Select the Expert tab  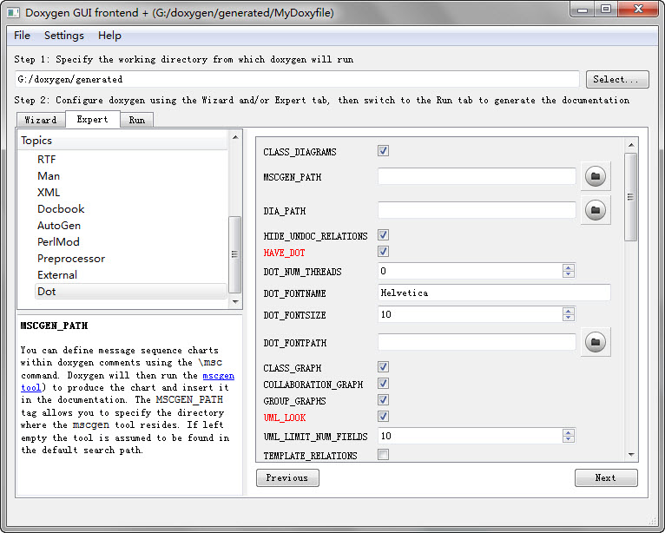(x=92, y=119)
